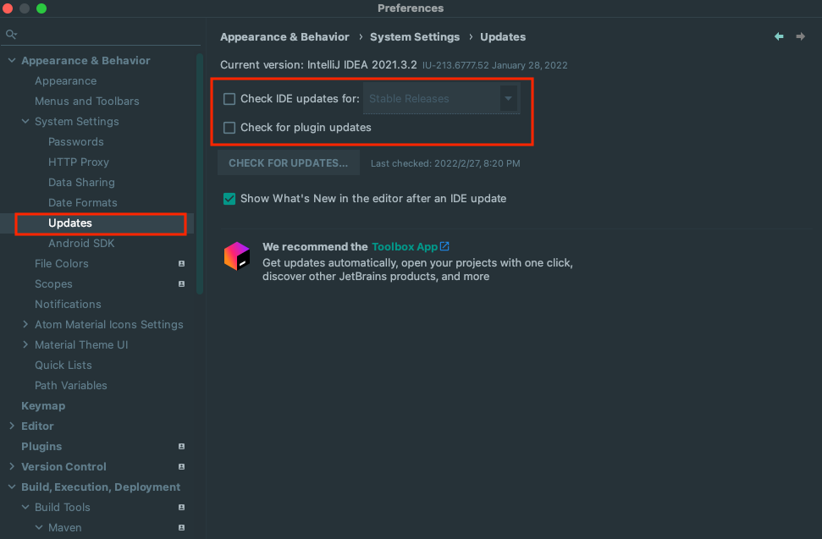Click the external link icon beside Toolbox App

click(444, 246)
